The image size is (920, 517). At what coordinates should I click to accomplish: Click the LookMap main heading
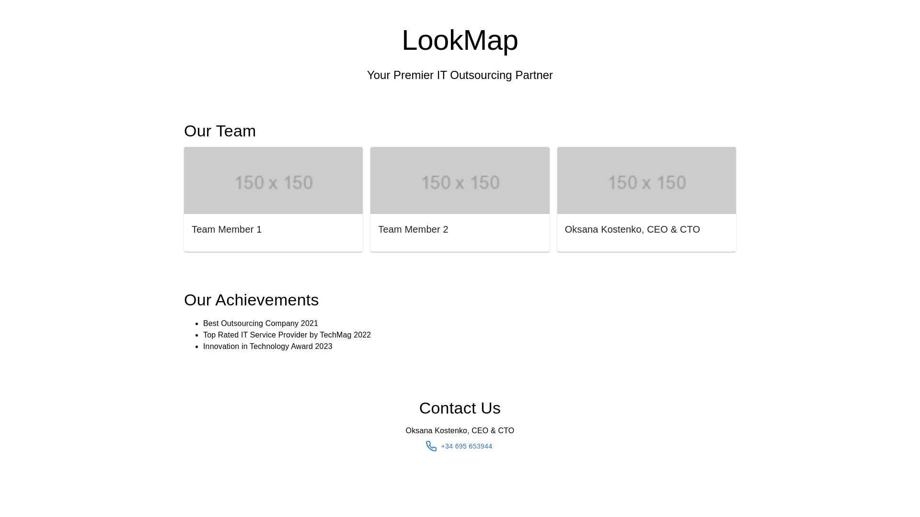(460, 40)
